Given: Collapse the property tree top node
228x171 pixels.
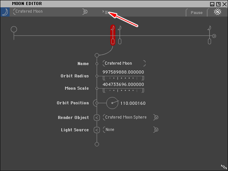Looking at the screenshot, I should coord(97,55).
